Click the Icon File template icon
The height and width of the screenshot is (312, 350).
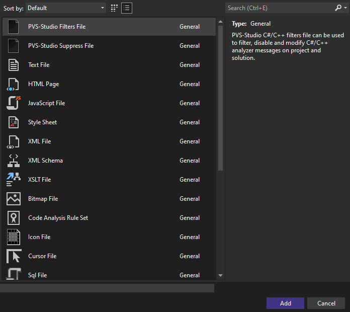pyautogui.click(x=14, y=237)
